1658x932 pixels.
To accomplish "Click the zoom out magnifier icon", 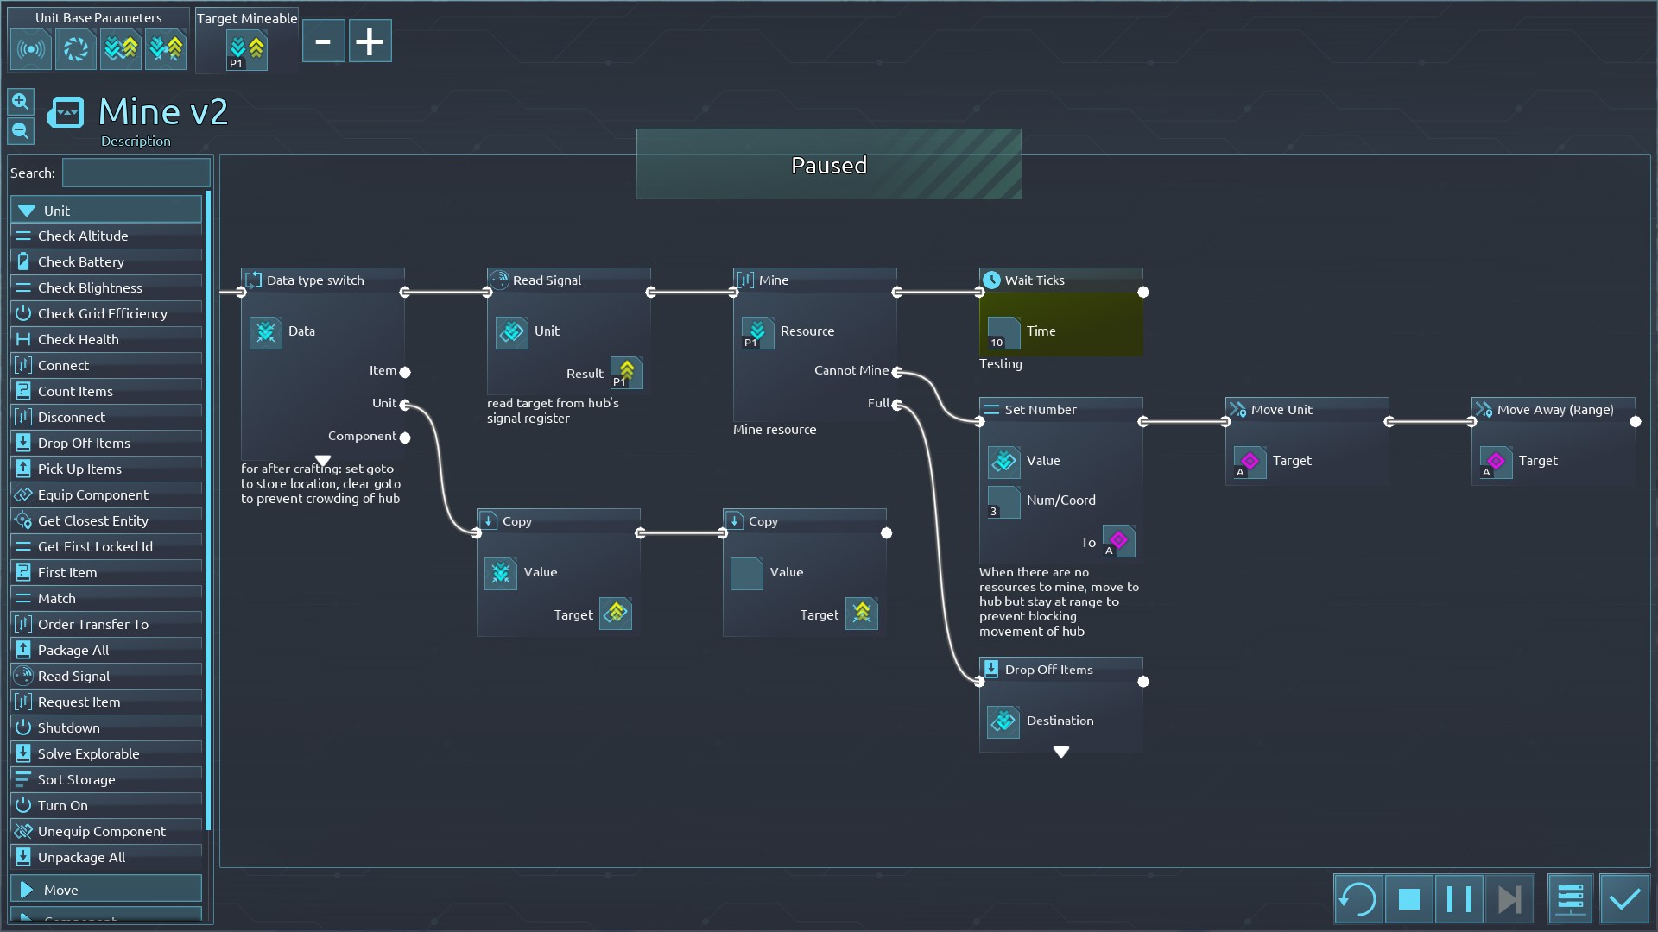I will click(x=21, y=131).
